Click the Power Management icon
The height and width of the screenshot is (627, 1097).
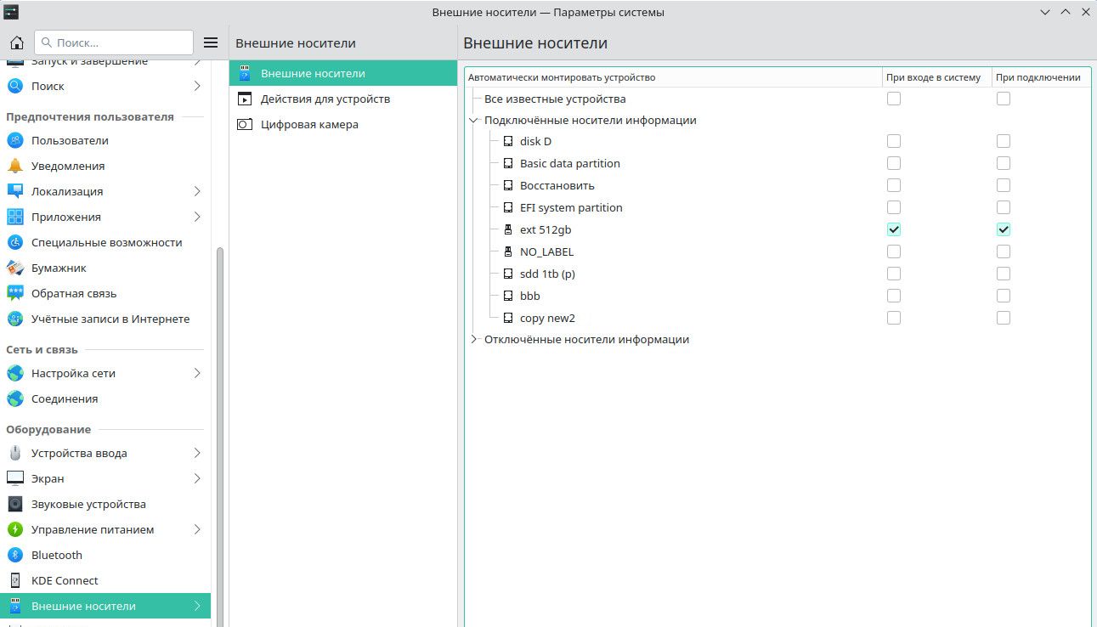tap(15, 529)
